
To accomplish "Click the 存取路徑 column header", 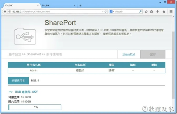I will (80, 65).
